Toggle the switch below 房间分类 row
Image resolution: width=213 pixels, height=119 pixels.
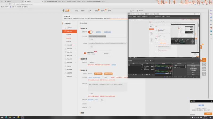coord(89,107)
